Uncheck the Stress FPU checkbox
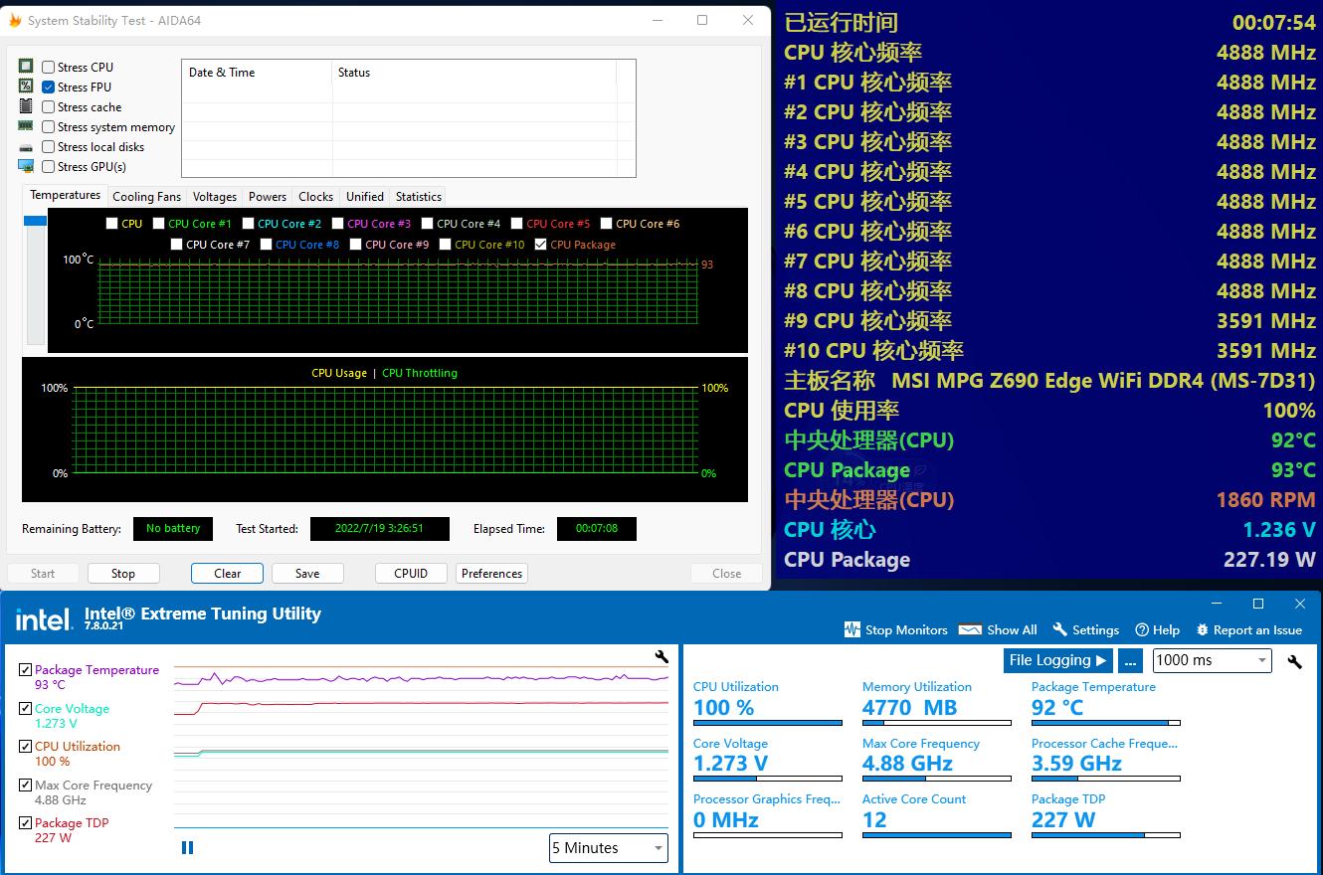Image resolution: width=1323 pixels, height=875 pixels. coord(49,87)
